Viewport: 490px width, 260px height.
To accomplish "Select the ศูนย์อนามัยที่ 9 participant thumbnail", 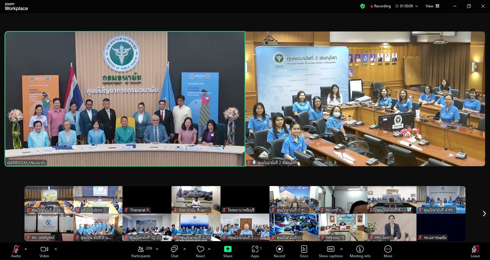I will tap(98, 227).
